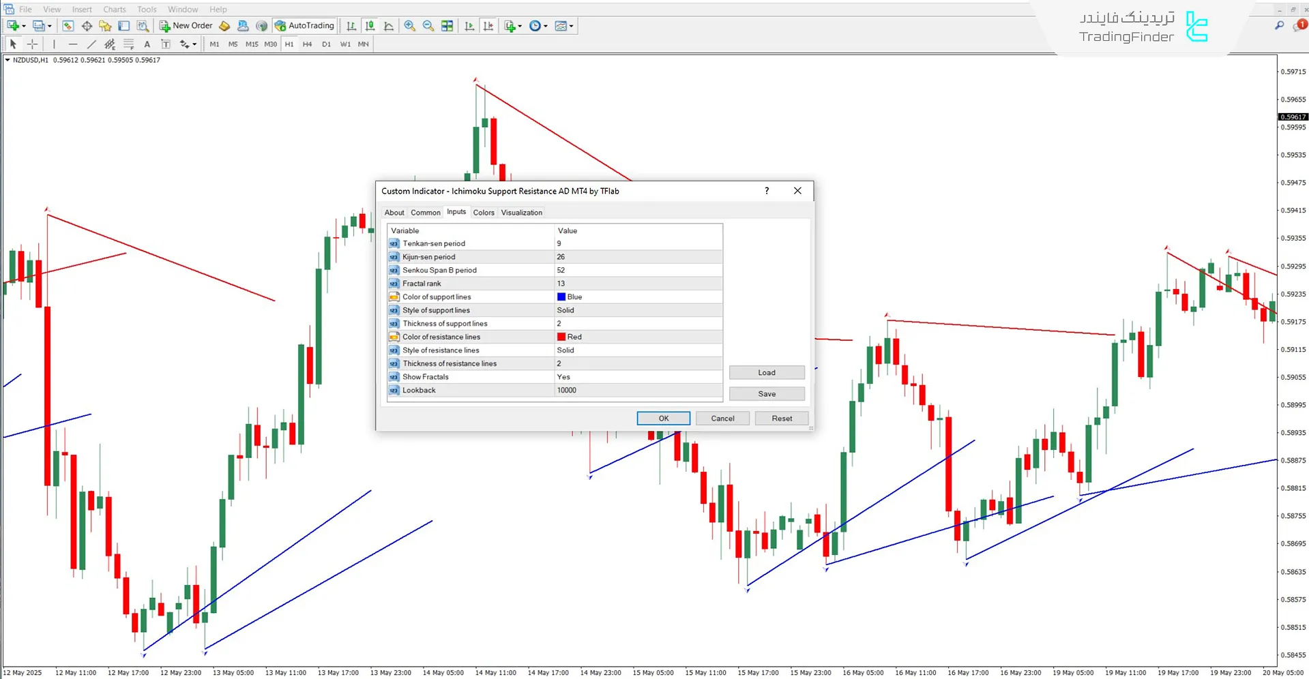Select the Crosshair tool

point(32,44)
